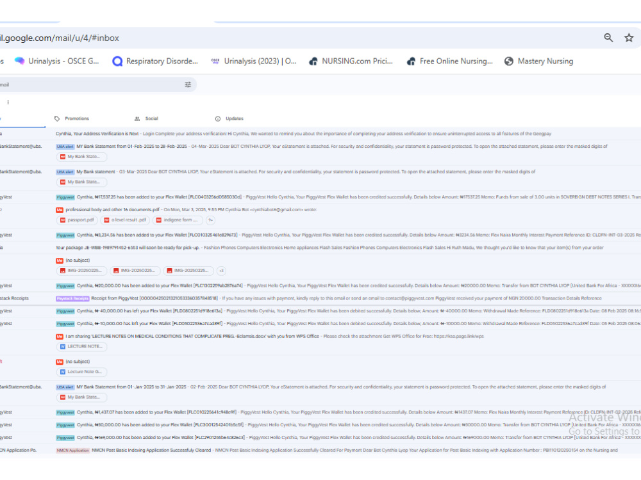Open the package ready for pick-up email
The image size is (641, 480).
pos(320,248)
